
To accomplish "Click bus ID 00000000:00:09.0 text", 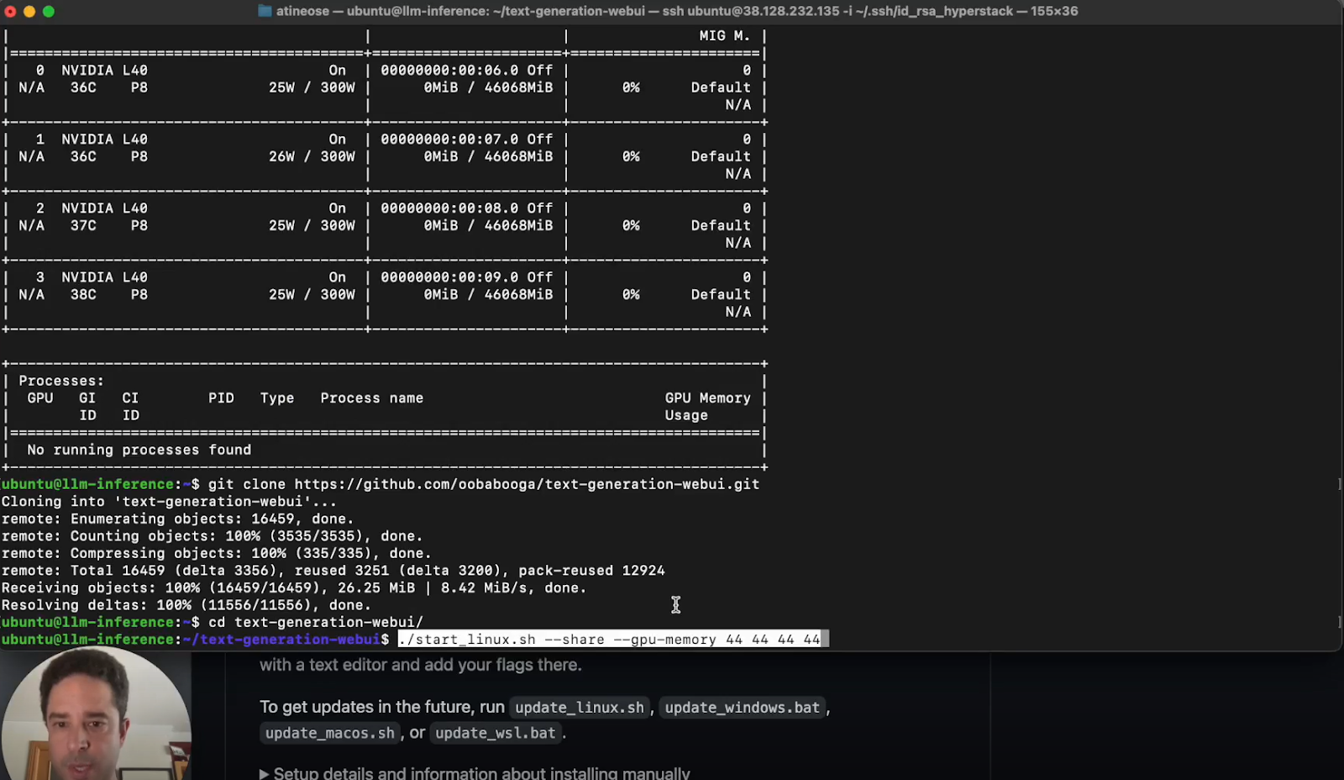I will pyautogui.click(x=450, y=277).
